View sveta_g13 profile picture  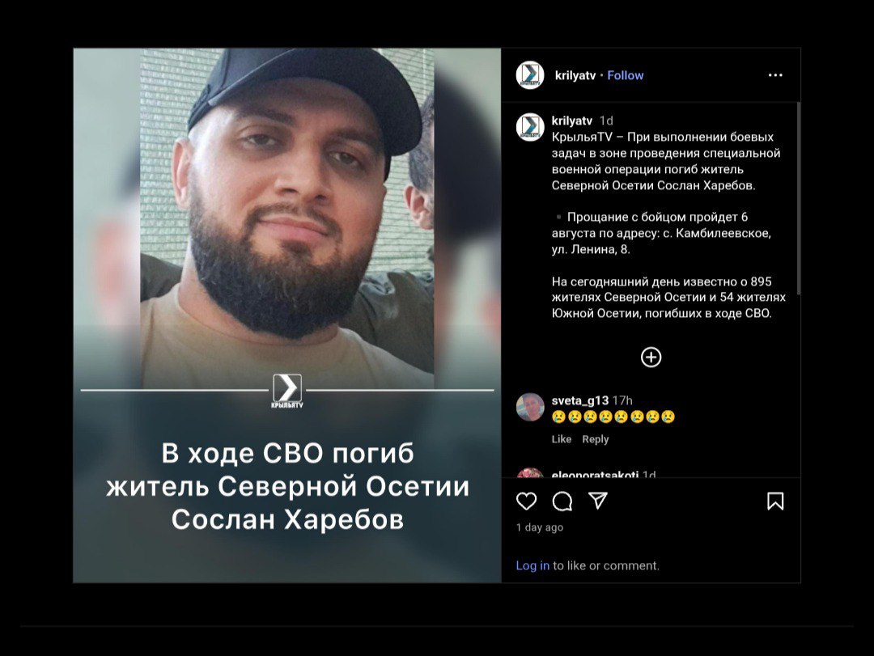click(x=529, y=407)
